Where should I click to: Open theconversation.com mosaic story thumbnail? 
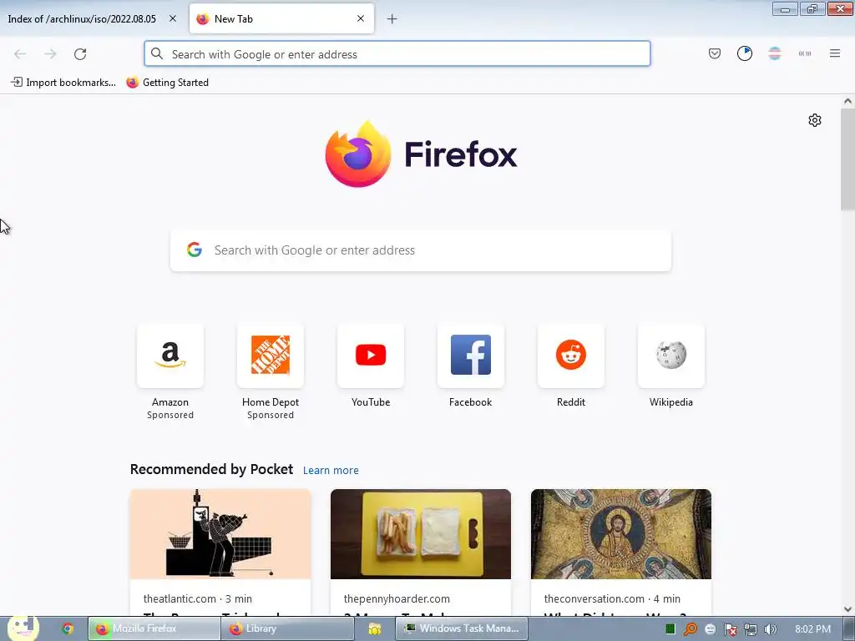[x=621, y=534]
